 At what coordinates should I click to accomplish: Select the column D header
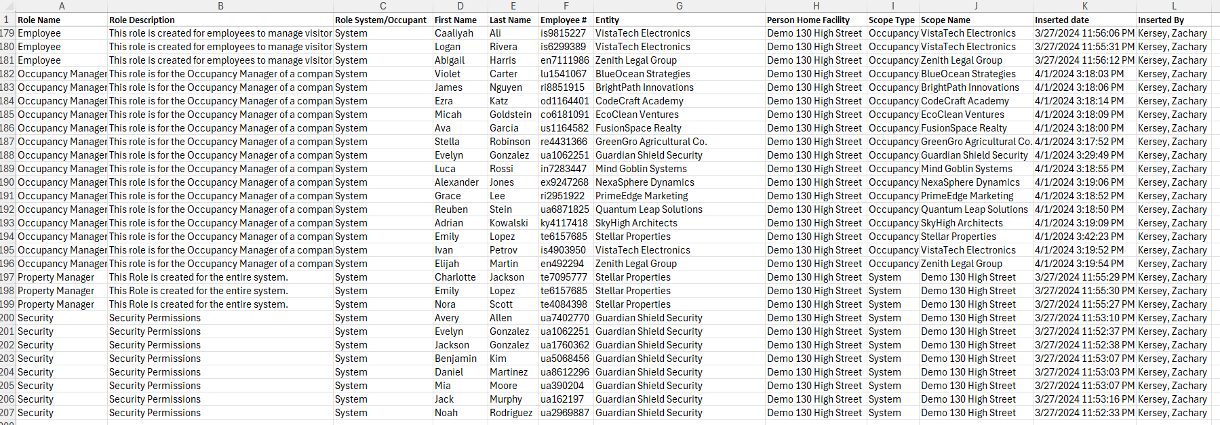click(x=460, y=6)
